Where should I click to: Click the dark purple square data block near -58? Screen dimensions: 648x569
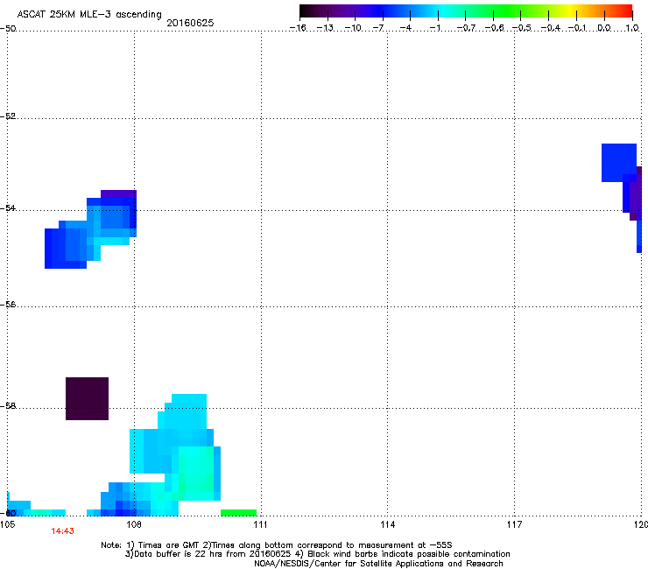(88, 399)
